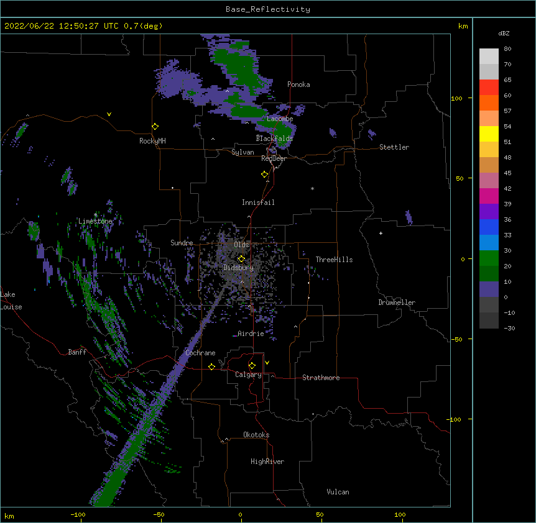Image resolution: width=536 pixels, height=523 pixels.
Task: Click the Sylvan label
Action: click(x=243, y=152)
